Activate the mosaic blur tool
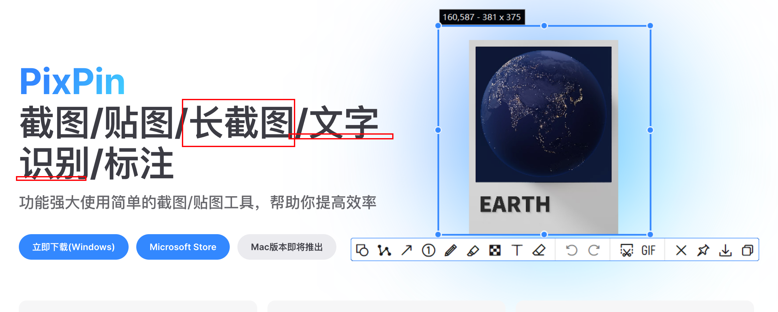This screenshot has width=778, height=312. (x=495, y=250)
